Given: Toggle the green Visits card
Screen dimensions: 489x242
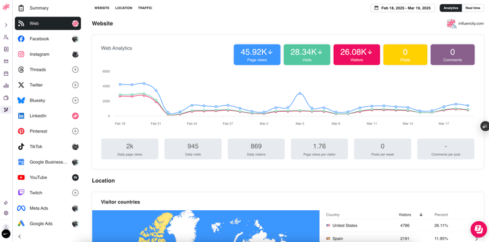Looking at the screenshot, I should (307, 54).
